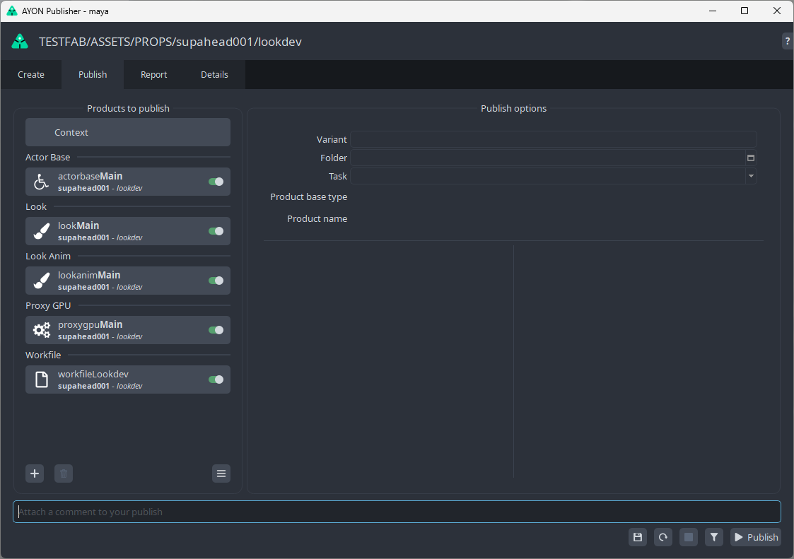Open the help question mark button
Image resolution: width=794 pixels, height=559 pixels.
[x=788, y=42]
